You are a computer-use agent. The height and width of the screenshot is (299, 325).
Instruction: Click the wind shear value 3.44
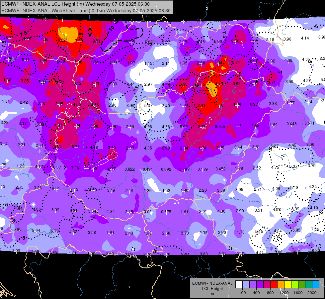(238, 147)
